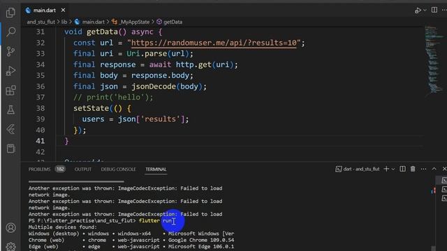This screenshot has width=447, height=251.
Task: Click line number 41 in gutter
Action: pos(41,141)
